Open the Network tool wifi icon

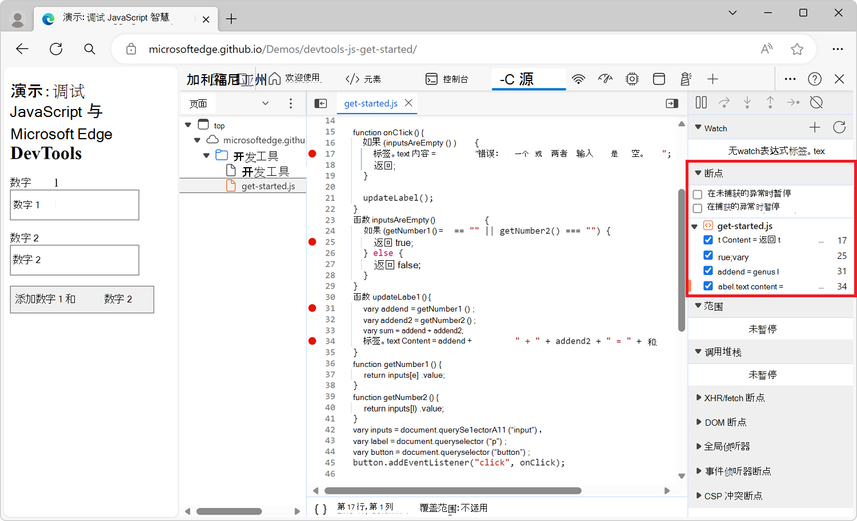coord(579,79)
